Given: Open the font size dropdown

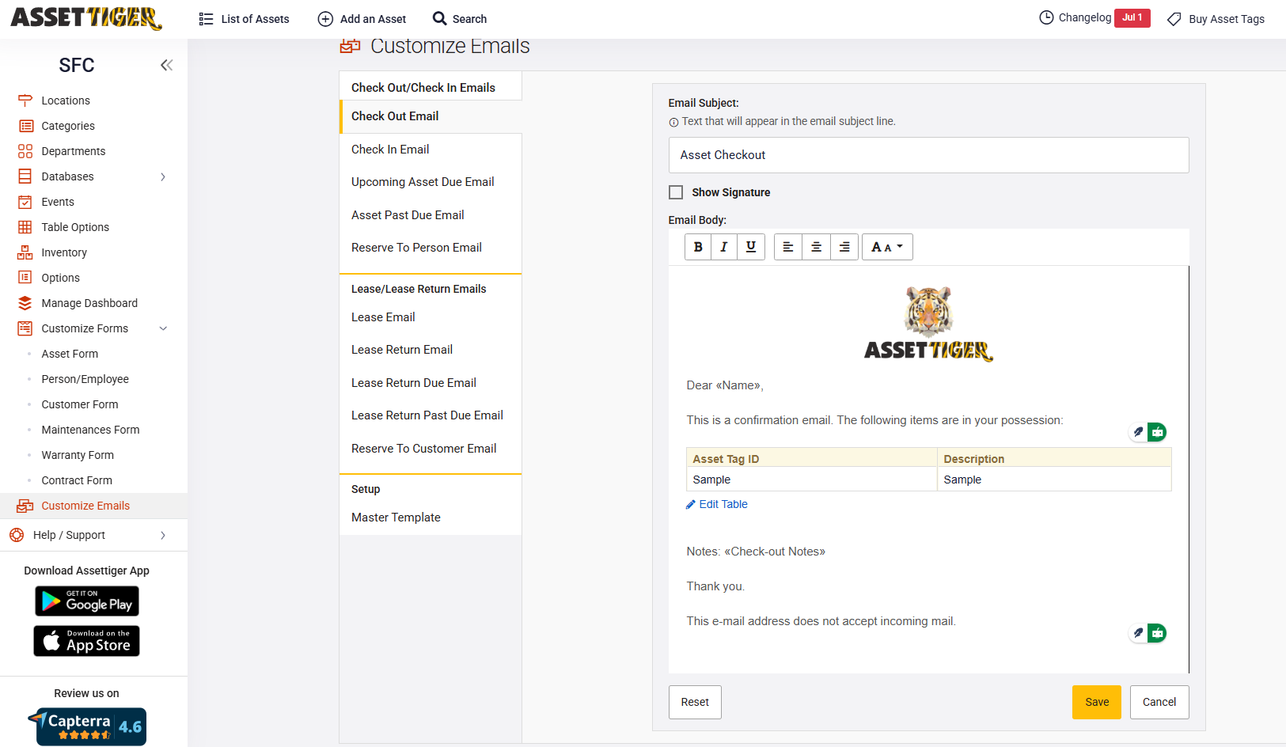Looking at the screenshot, I should [x=887, y=246].
